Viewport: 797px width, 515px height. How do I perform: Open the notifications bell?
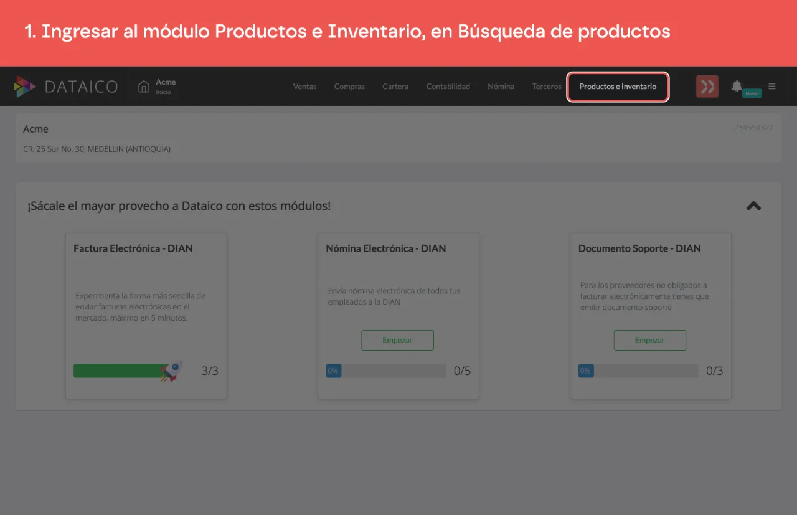click(x=737, y=86)
